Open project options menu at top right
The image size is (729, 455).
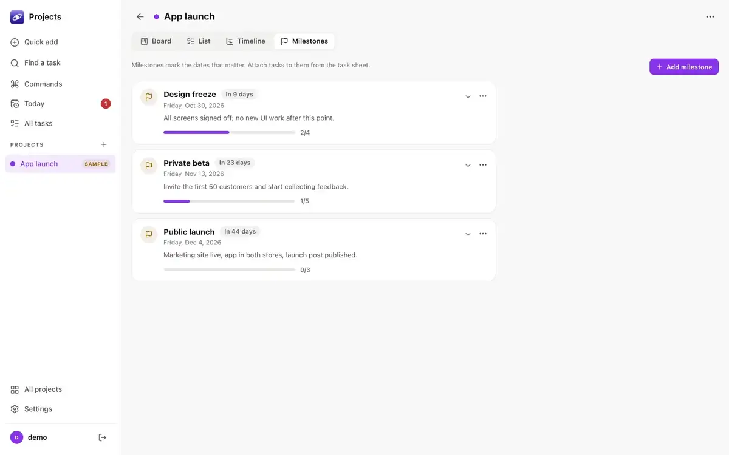pos(710,16)
